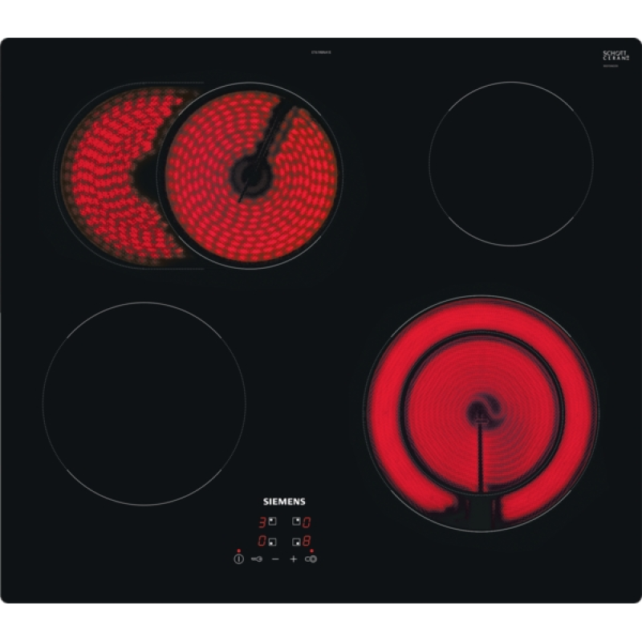Viewport: 642px width, 642px height.
Task: Click the glowing oval extension zone segment
Action: (x=104, y=173)
